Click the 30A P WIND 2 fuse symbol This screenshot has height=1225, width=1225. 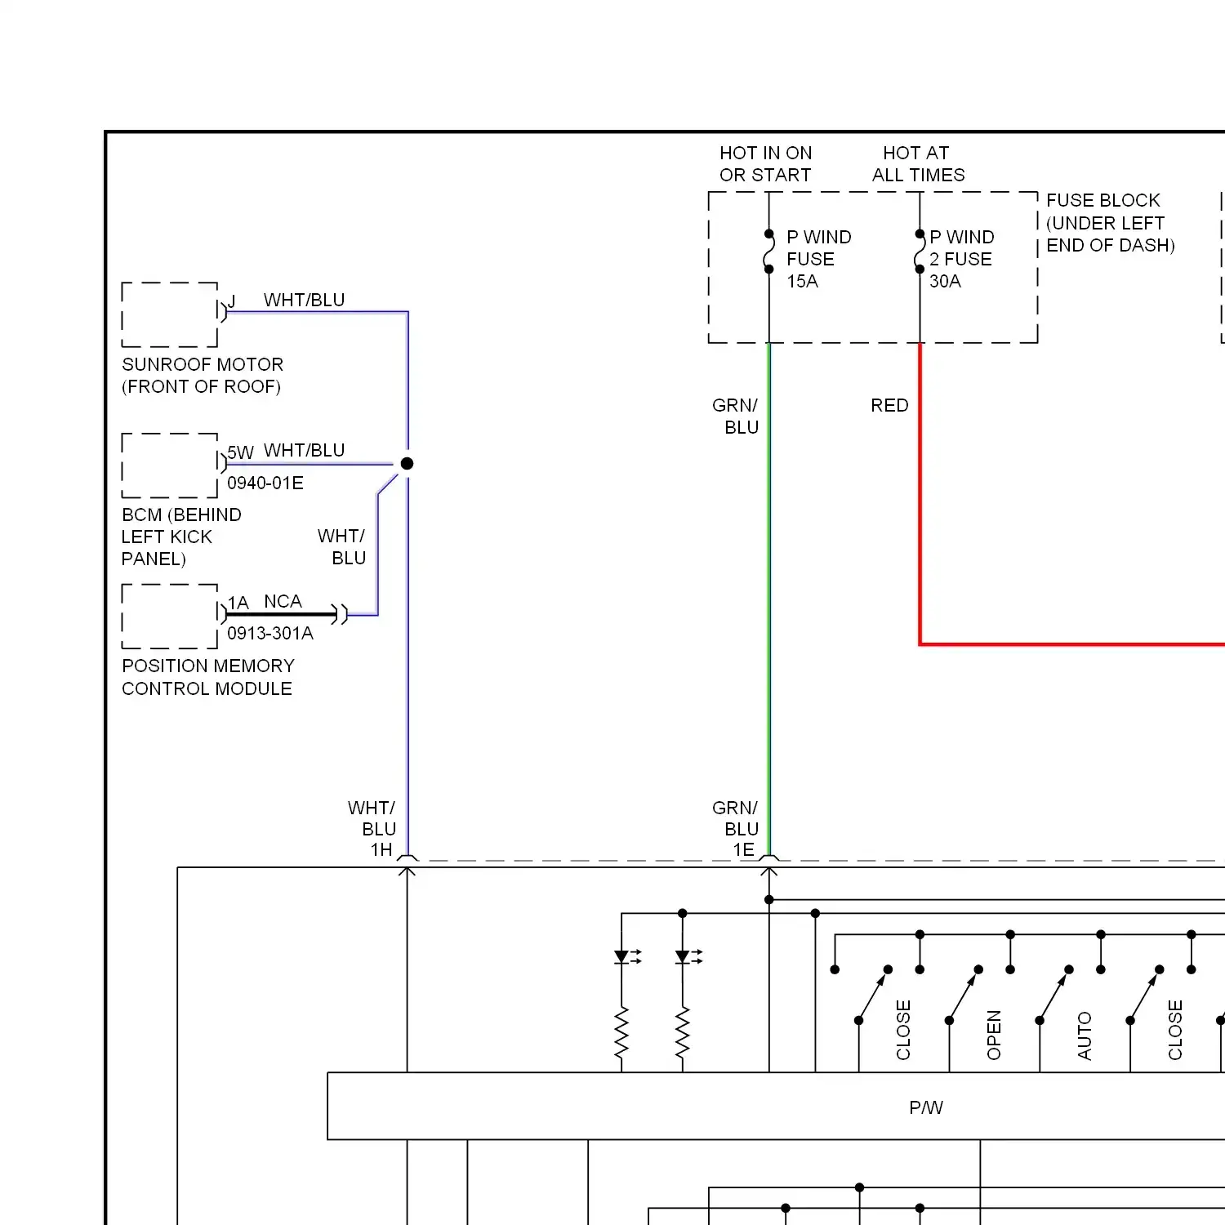[x=920, y=252]
